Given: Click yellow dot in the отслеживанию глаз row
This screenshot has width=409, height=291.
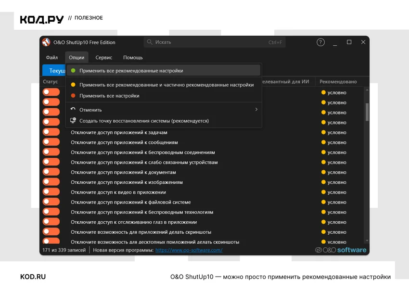Looking at the screenshot, I should [323, 222].
